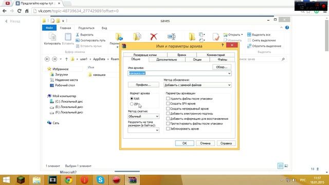
Task: Click the 'Обзор...' button
Action: click(x=222, y=67)
